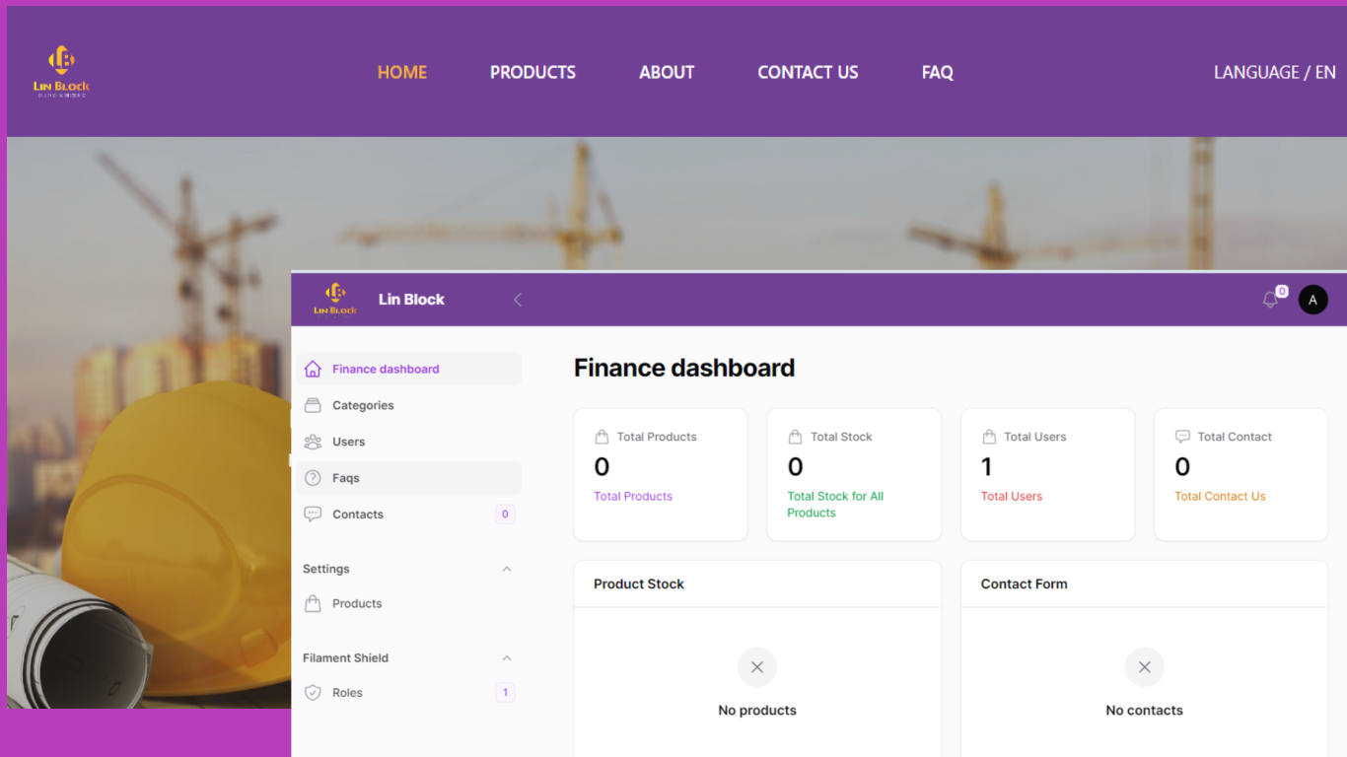Click the Contacts count badge showing 0
Image resolution: width=1347 pixels, height=757 pixels.
coord(505,515)
